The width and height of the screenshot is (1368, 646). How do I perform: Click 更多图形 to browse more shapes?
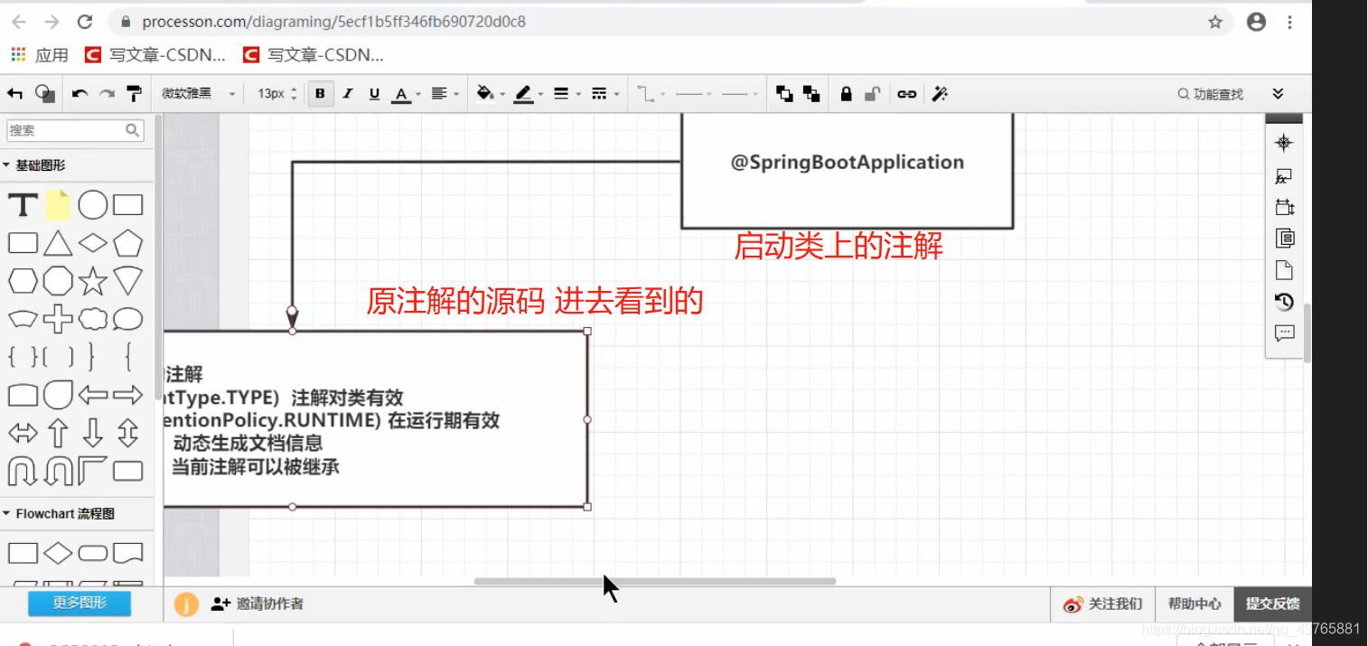80,604
